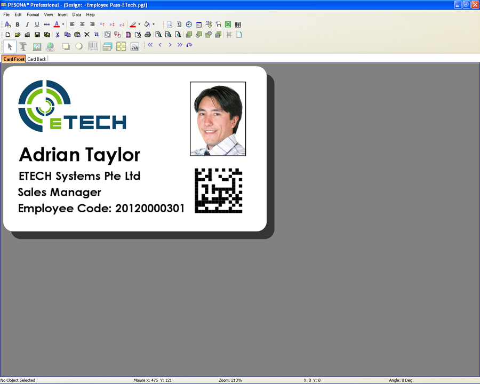The width and height of the screenshot is (480, 384).
Task: Click the Cut scissors icon
Action: click(x=57, y=35)
